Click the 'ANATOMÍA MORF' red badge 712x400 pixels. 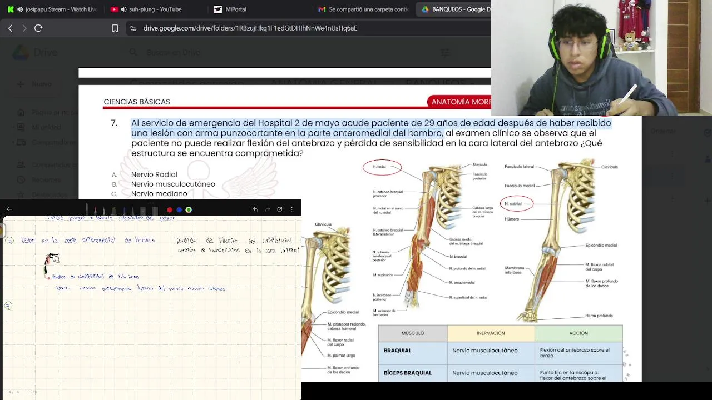459,102
